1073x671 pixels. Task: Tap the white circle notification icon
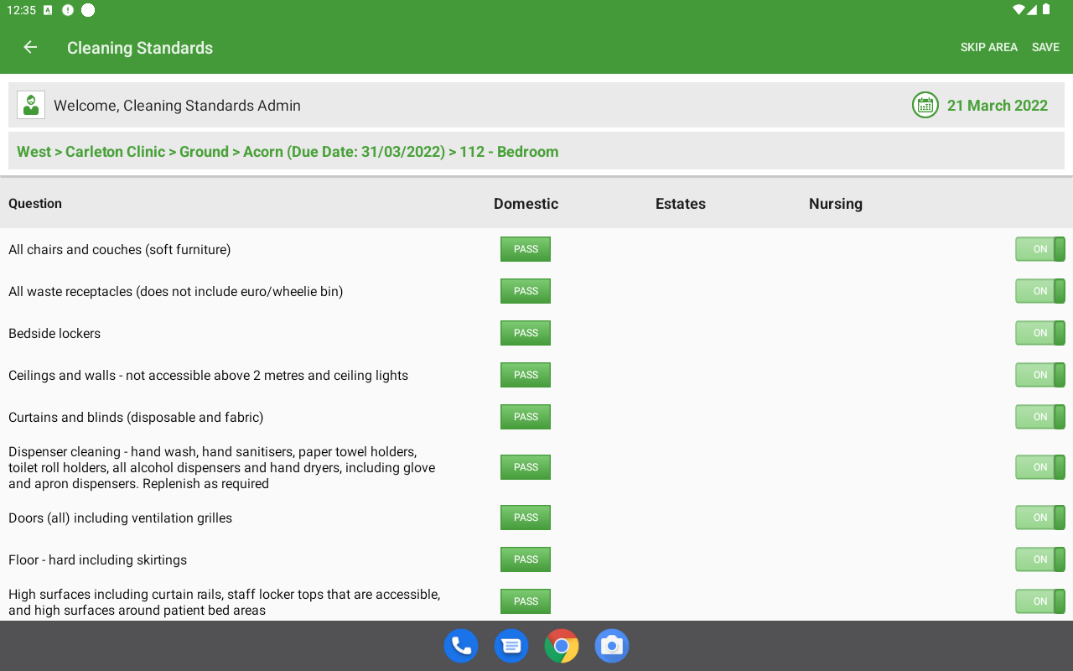pos(88,10)
